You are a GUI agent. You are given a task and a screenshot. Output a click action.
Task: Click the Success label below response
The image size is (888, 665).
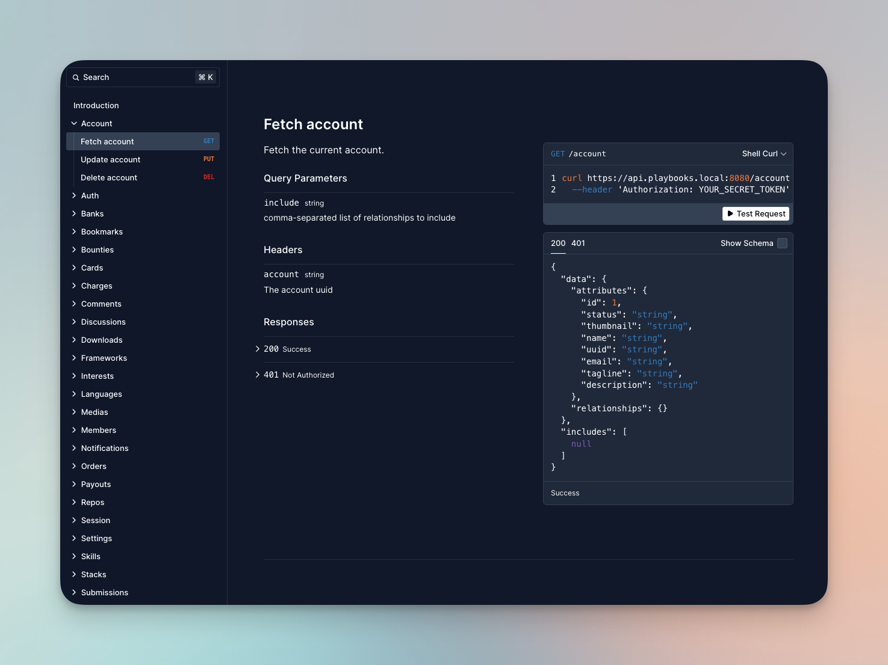(565, 493)
